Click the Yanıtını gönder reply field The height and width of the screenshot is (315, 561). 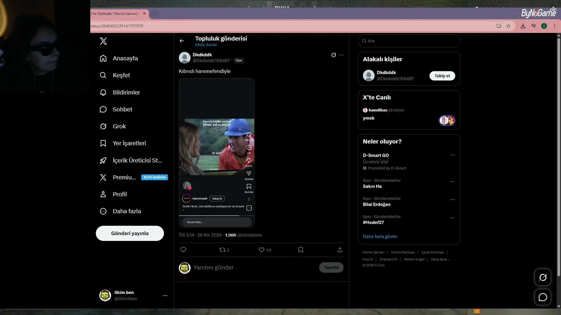click(x=254, y=267)
